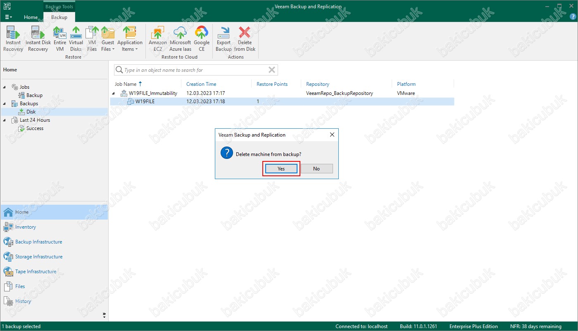Click the Delete from Disk icon
This screenshot has height=331, width=578.
coord(245,39)
